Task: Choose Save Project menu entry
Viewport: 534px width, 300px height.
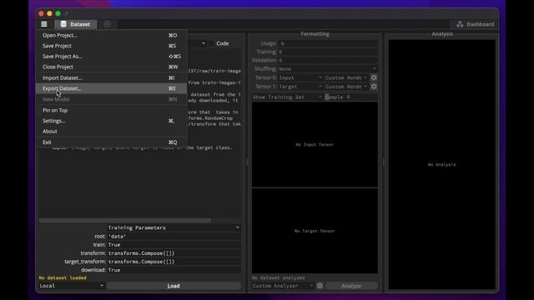Action: point(111,46)
